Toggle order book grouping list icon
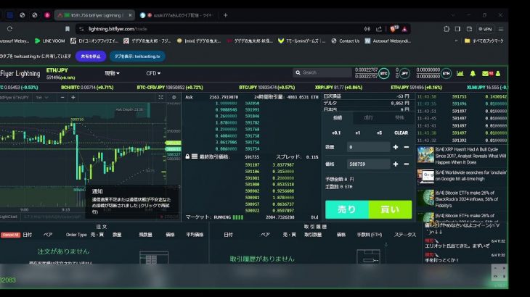This screenshot has height=297, width=530. (195, 156)
